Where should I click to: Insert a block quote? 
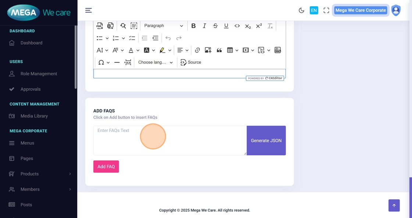pyautogui.click(x=219, y=50)
